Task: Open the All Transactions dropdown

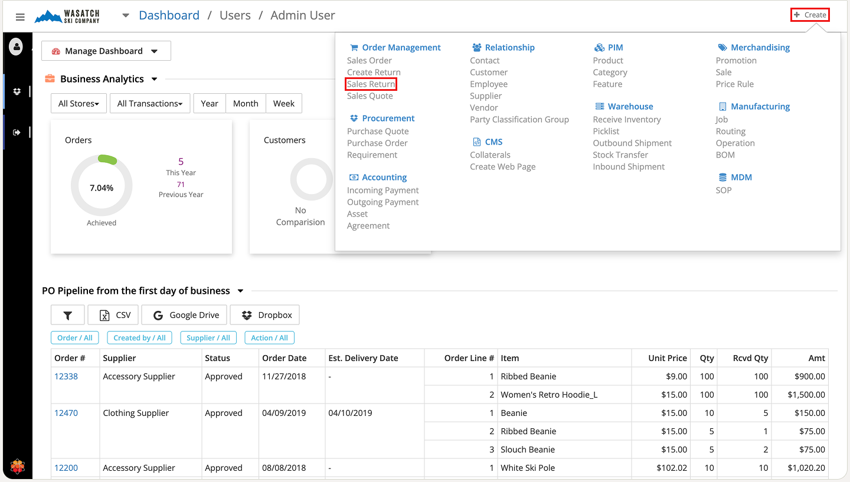Action: 150,103
